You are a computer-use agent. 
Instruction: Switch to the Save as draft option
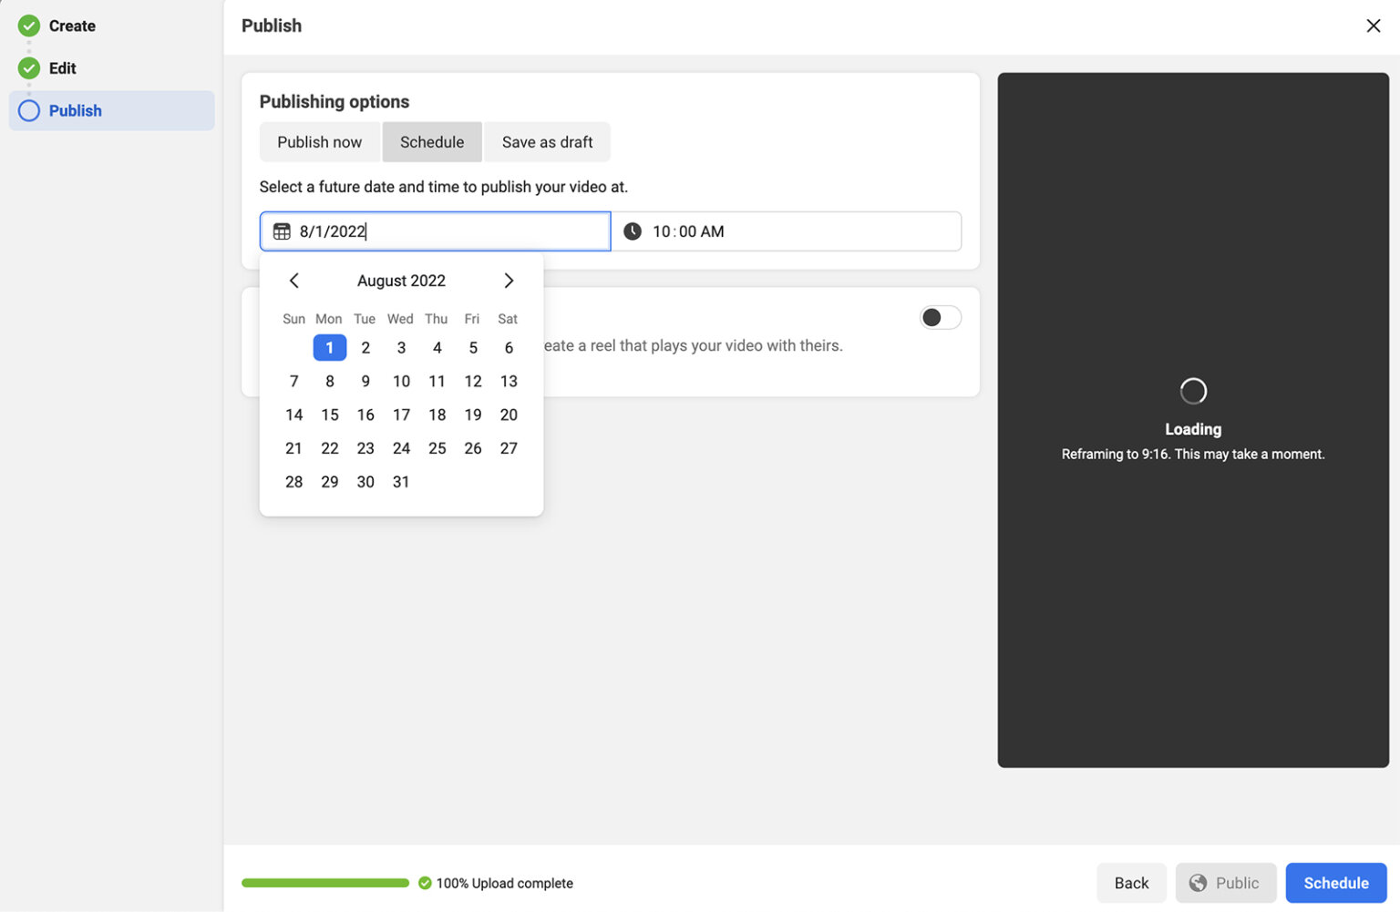(547, 141)
